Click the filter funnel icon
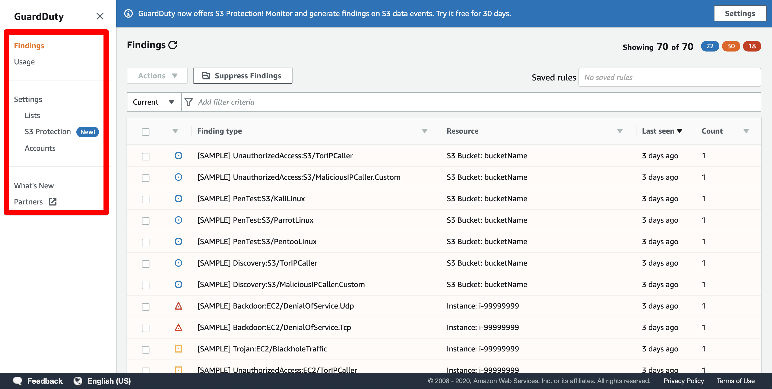The width and height of the screenshot is (772, 389). pyautogui.click(x=189, y=102)
